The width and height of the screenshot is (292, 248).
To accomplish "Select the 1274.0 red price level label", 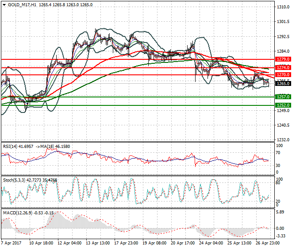I will click(283, 67).
